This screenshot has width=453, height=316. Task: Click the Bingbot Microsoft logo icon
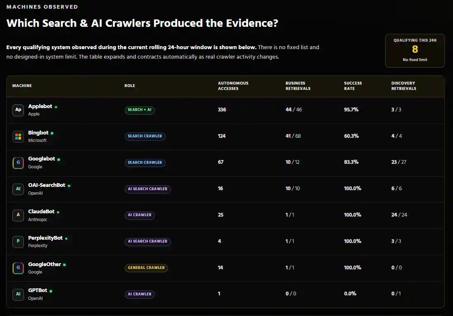(x=18, y=137)
